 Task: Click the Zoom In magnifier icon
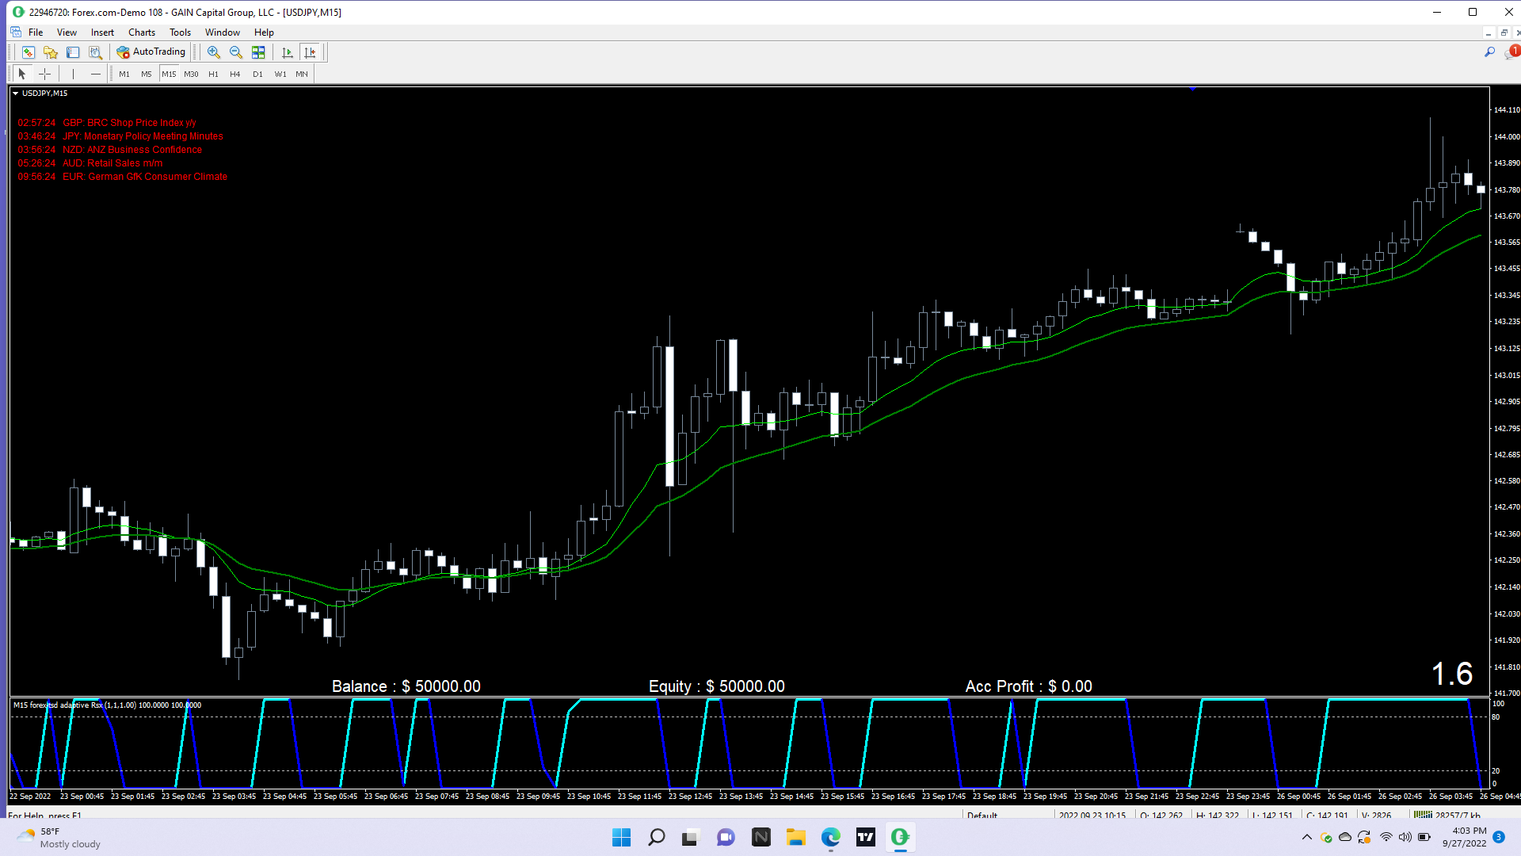(213, 52)
